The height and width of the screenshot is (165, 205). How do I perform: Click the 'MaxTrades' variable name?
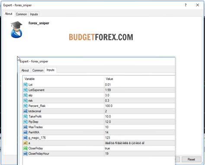pos(35,127)
